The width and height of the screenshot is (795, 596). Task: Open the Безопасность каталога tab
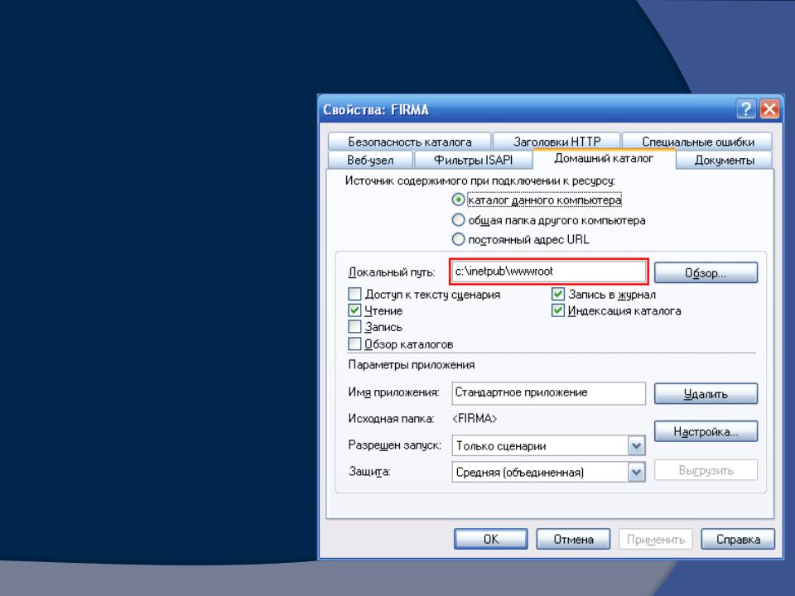click(409, 142)
